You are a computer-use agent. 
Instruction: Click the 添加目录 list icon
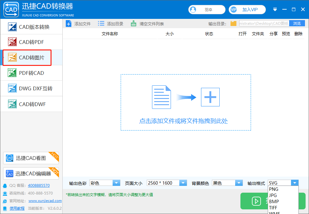point(101,24)
